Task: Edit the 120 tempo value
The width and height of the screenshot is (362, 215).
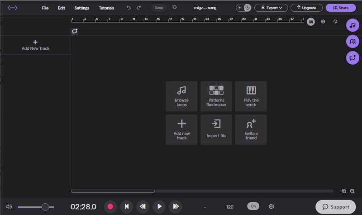Action: [230, 207]
